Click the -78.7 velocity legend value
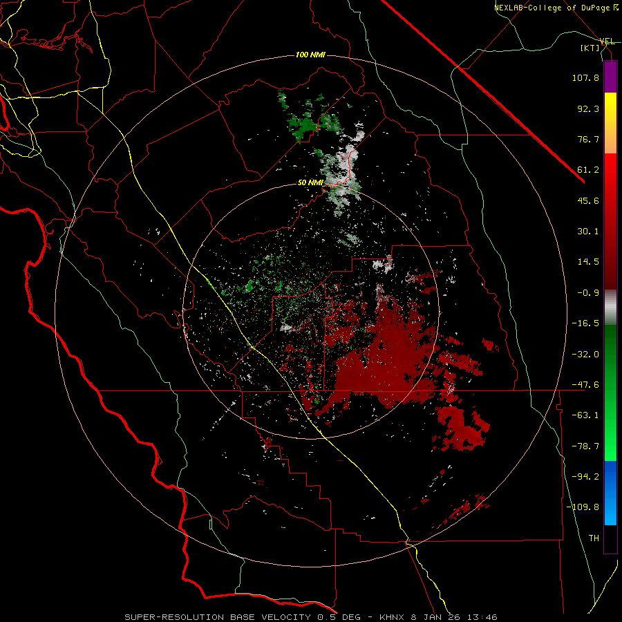Image resolution: width=622 pixels, height=622 pixels. coord(585,446)
